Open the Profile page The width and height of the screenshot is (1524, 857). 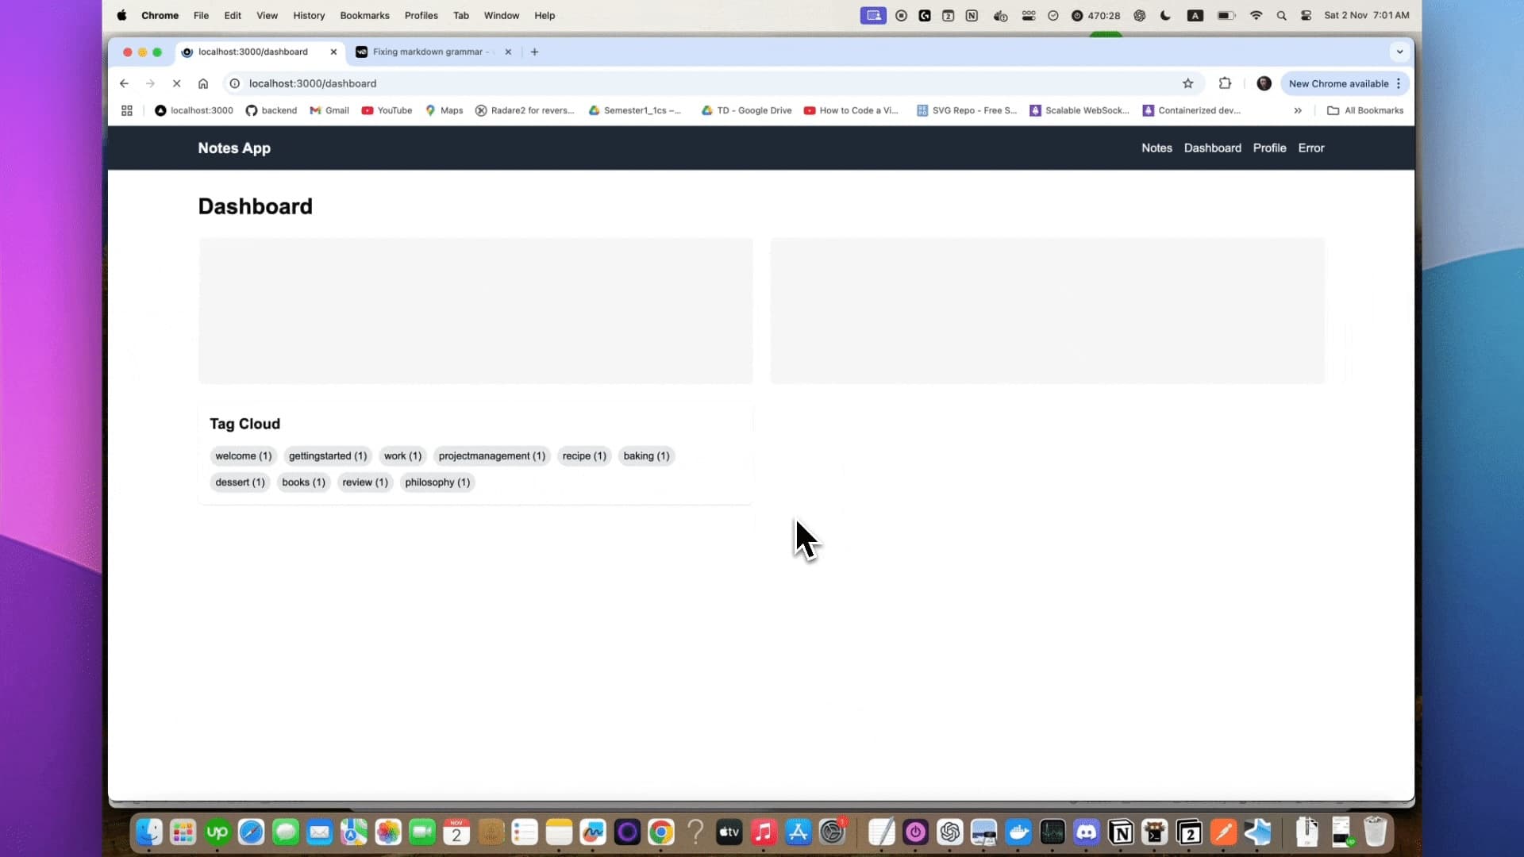point(1270,148)
